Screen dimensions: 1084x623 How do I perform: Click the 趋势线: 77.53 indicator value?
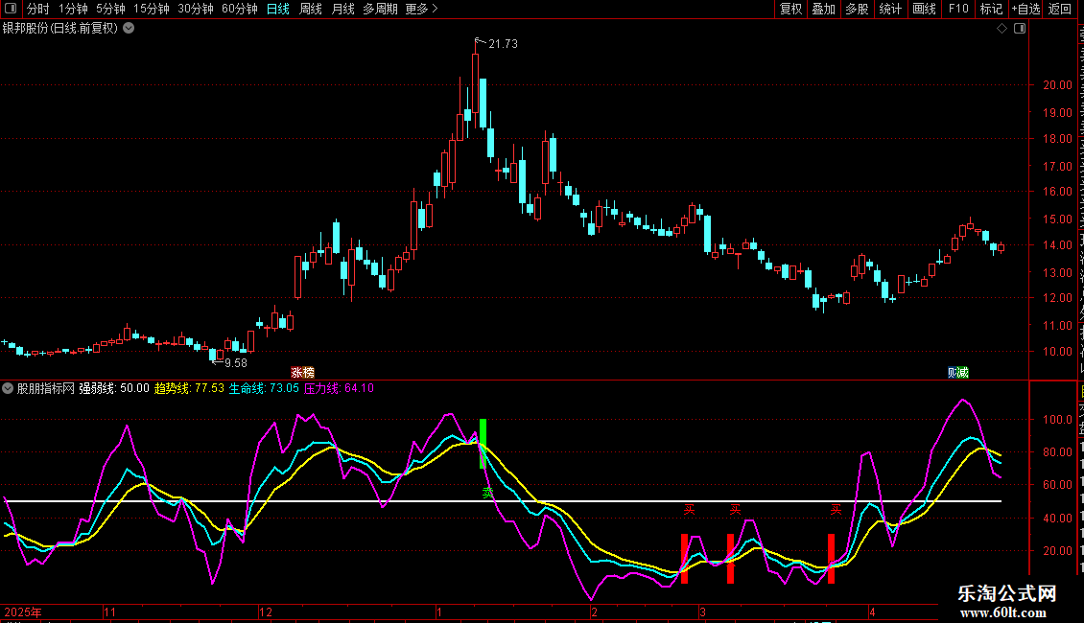189,388
